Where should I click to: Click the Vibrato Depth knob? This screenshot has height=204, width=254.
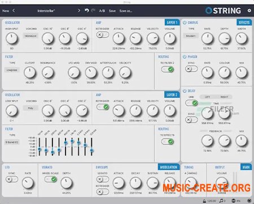[x=67, y=183]
